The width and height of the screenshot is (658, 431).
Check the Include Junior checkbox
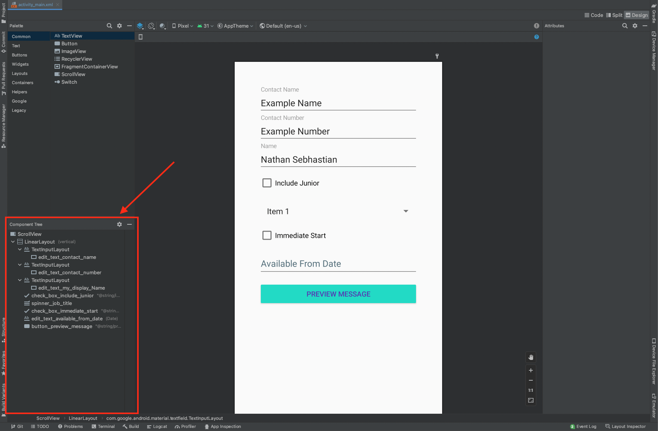tap(267, 183)
